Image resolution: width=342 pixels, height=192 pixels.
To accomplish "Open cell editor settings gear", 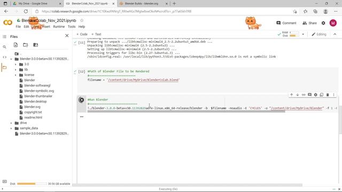I will [x=316, y=95].
